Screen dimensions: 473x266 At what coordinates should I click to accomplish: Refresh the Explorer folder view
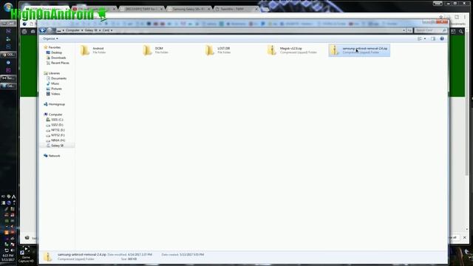409,30
